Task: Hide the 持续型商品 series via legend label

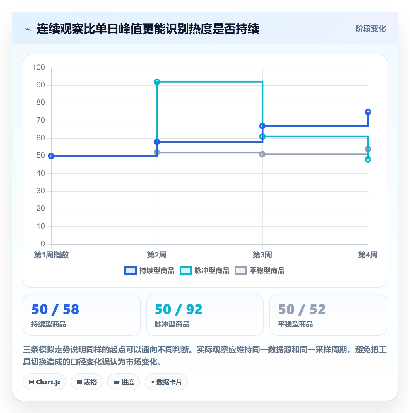Action: (157, 271)
